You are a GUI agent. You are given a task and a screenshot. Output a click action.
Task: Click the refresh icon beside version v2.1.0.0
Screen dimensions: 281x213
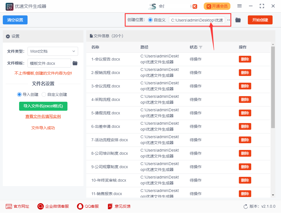(x=245, y=206)
